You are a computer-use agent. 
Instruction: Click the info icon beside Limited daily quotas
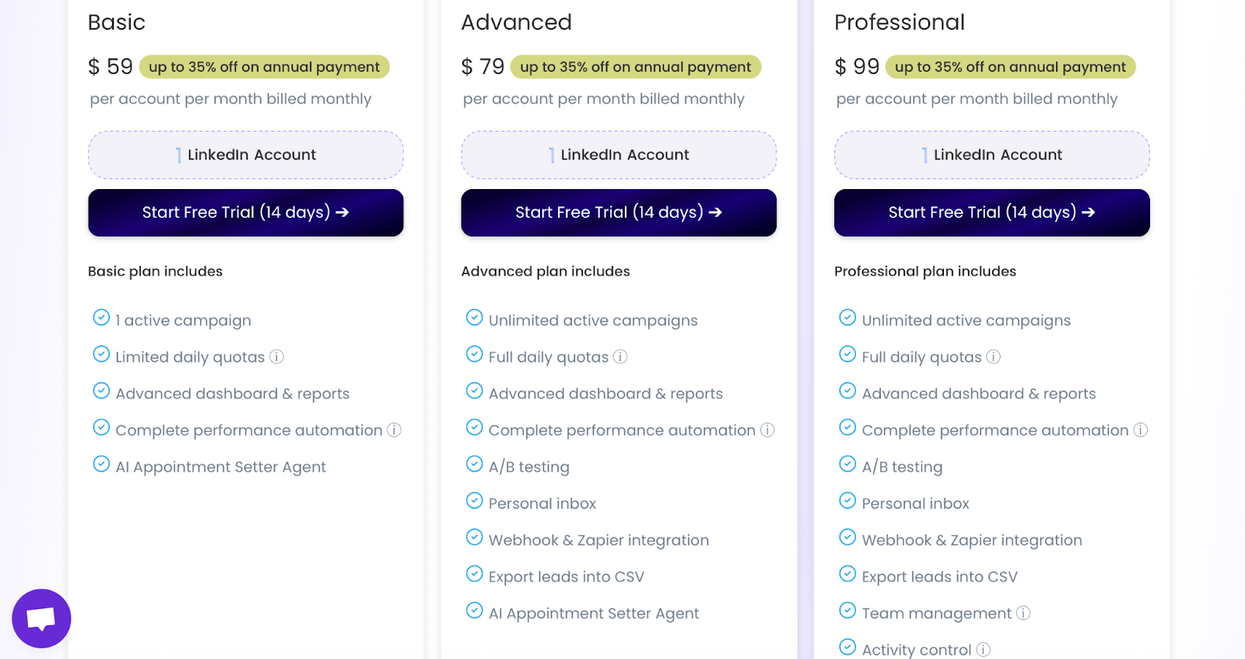click(x=278, y=356)
